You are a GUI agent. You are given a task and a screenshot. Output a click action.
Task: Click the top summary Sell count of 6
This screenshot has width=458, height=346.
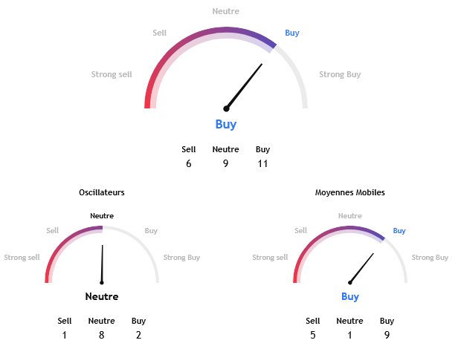[189, 163]
